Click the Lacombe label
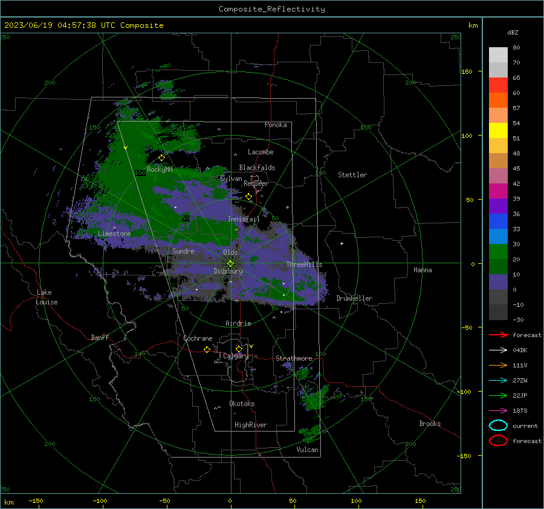Image resolution: width=544 pixels, height=509 pixels. pyautogui.click(x=261, y=152)
